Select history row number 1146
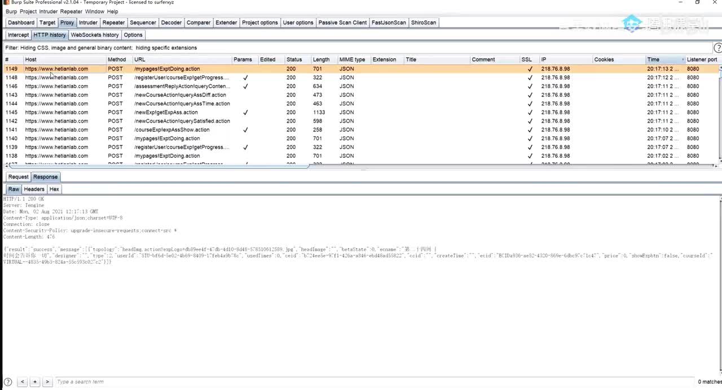The height and width of the screenshot is (390, 722). click(x=361, y=86)
